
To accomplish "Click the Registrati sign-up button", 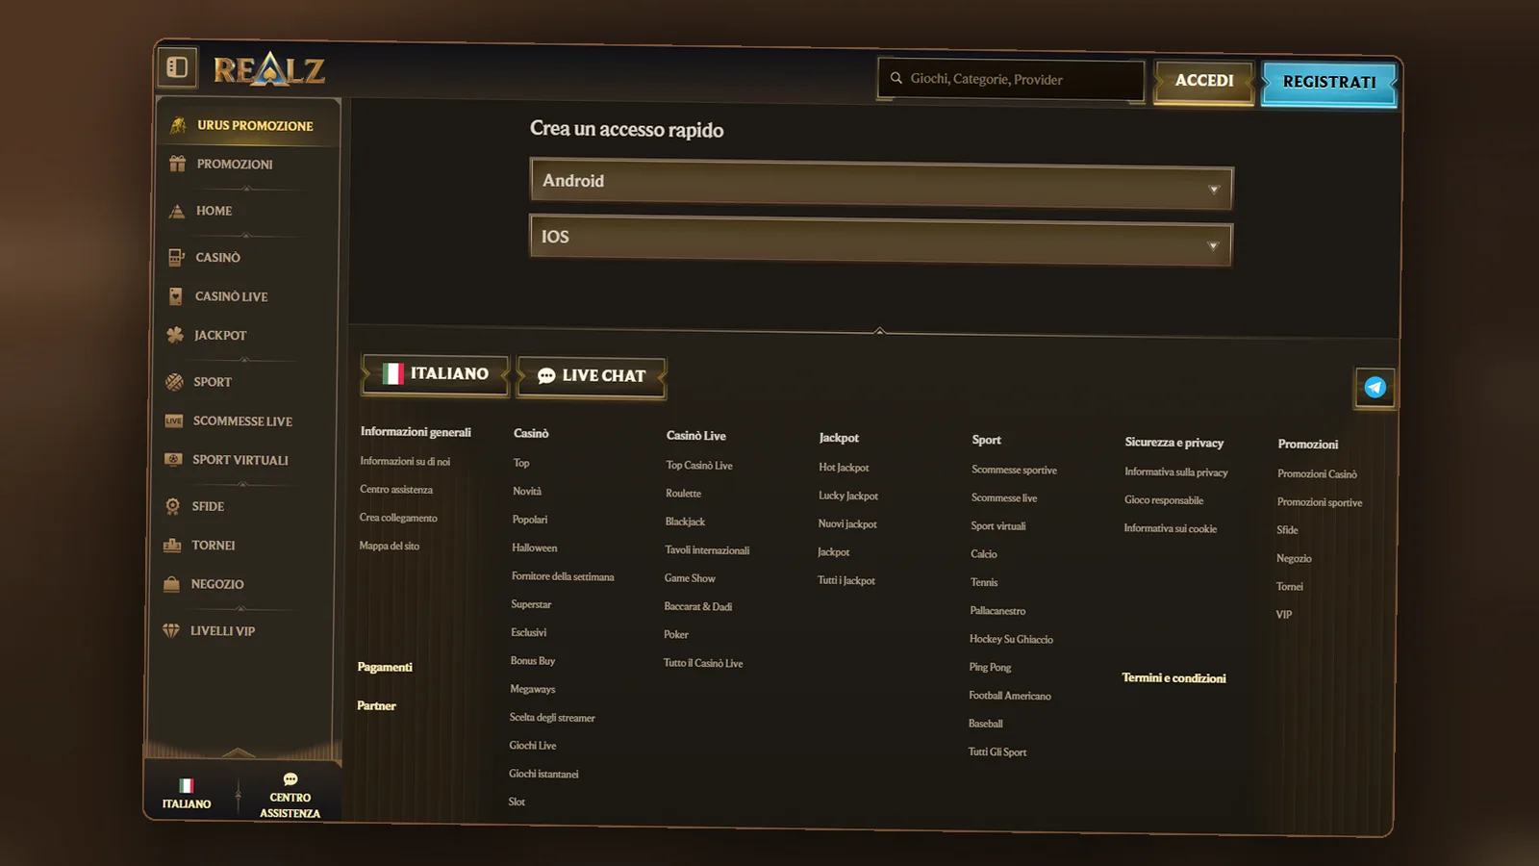I will tap(1329, 83).
